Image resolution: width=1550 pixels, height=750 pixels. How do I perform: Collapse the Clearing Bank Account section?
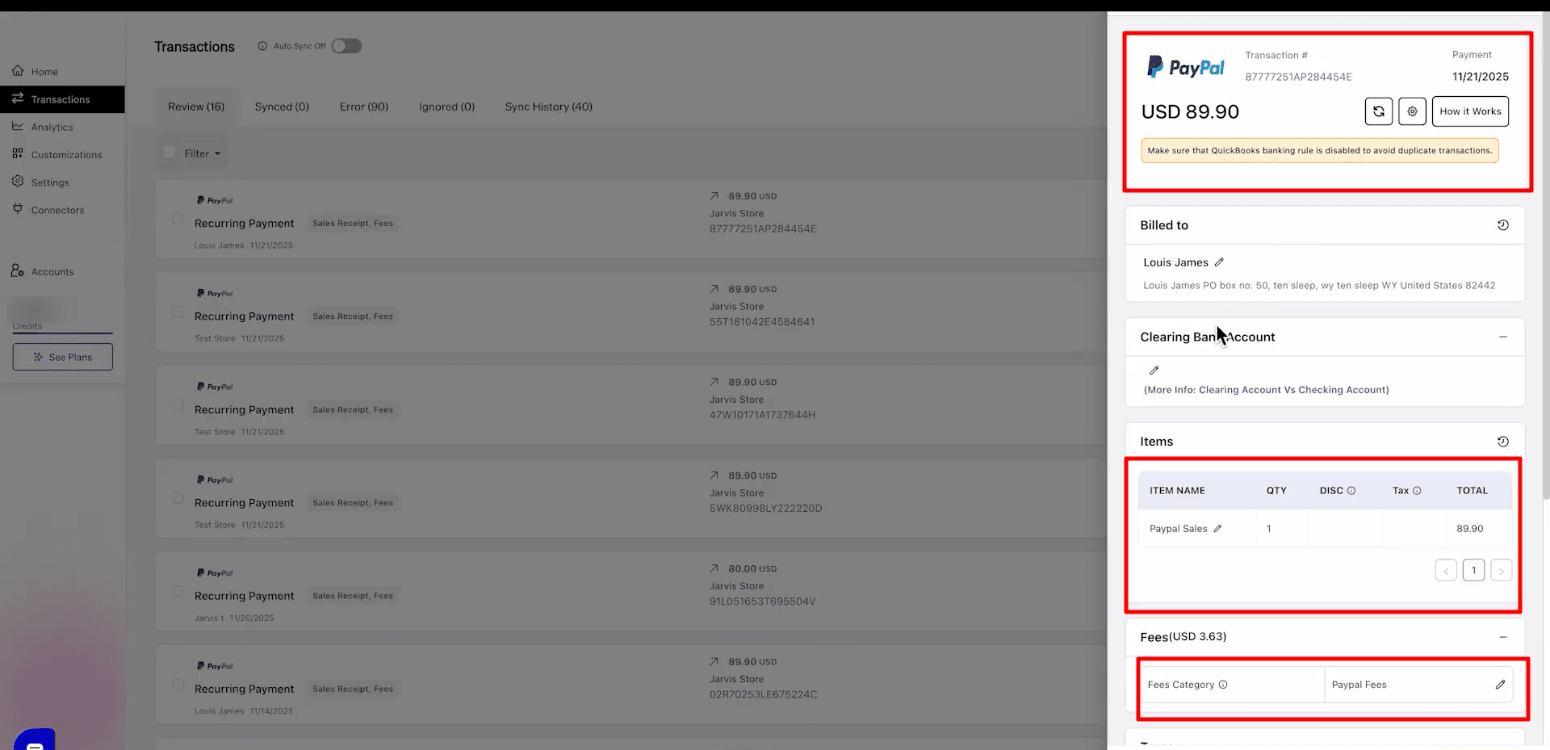[1503, 337]
